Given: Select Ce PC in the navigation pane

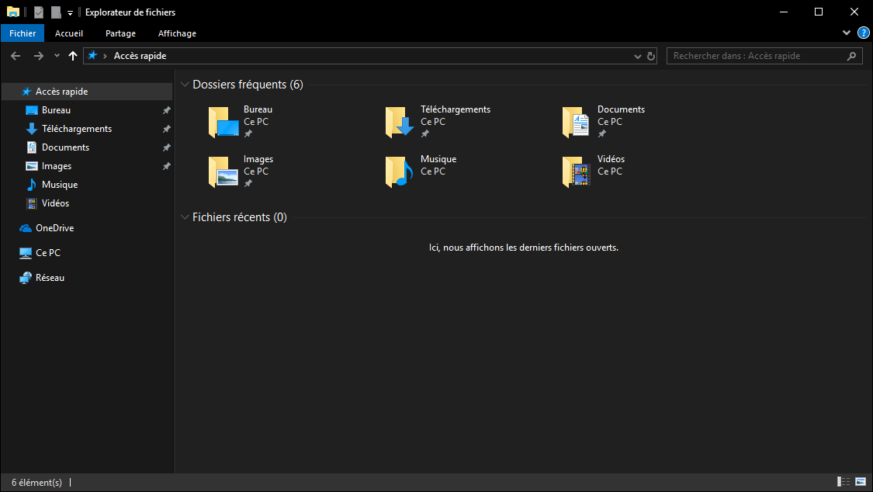Looking at the screenshot, I should click(x=48, y=253).
